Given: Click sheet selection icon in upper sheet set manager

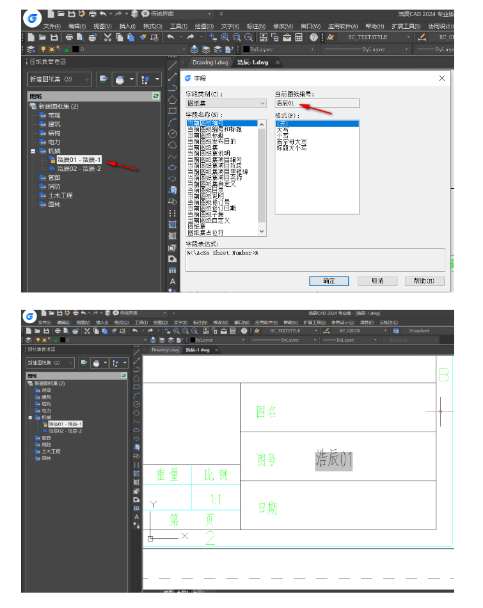Looking at the screenshot, I should click(x=145, y=79).
